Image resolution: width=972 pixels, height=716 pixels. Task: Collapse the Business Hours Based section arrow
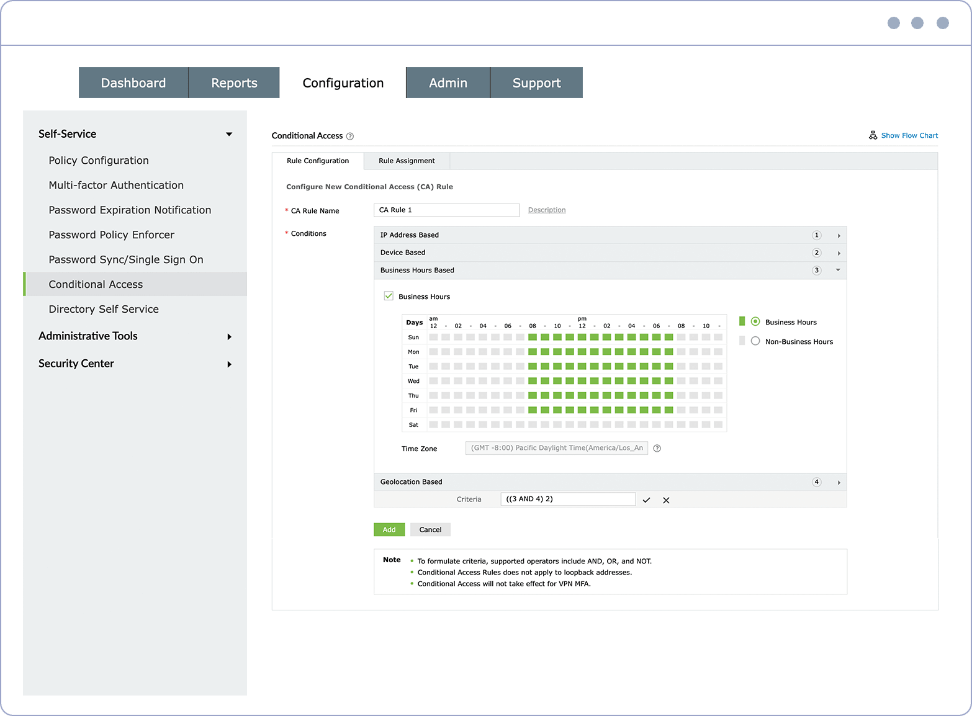838,270
